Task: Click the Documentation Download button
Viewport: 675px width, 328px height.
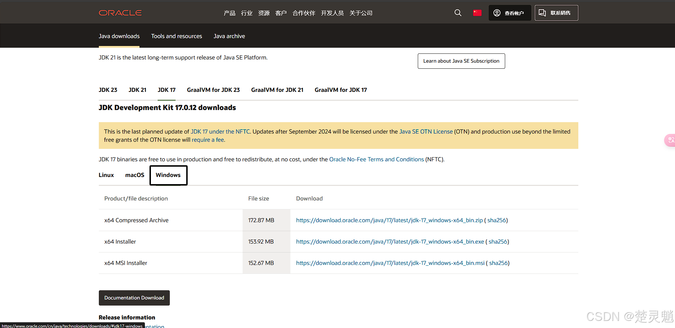Action: tap(134, 298)
